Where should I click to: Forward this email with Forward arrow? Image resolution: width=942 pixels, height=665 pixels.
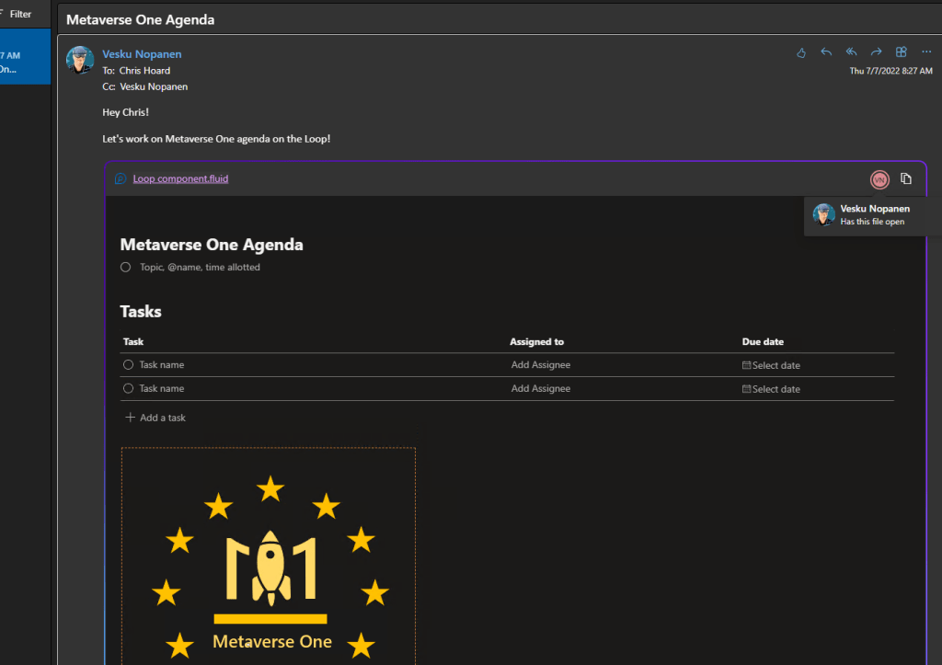click(x=877, y=52)
